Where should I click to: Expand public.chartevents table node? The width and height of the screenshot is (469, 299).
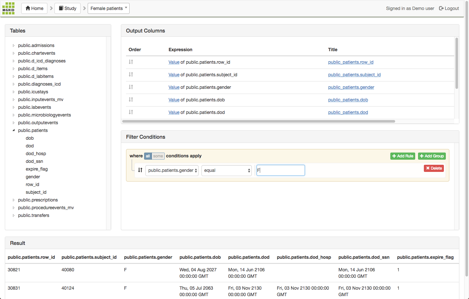[x=14, y=53]
